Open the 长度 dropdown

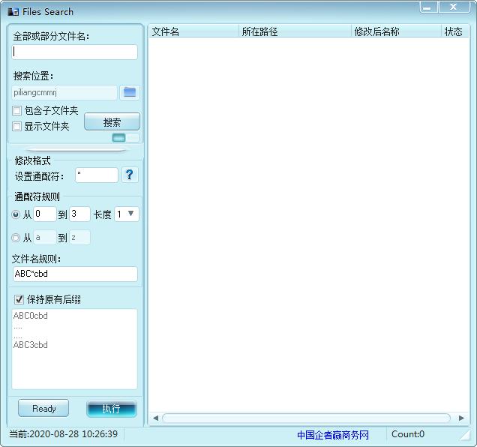point(127,214)
